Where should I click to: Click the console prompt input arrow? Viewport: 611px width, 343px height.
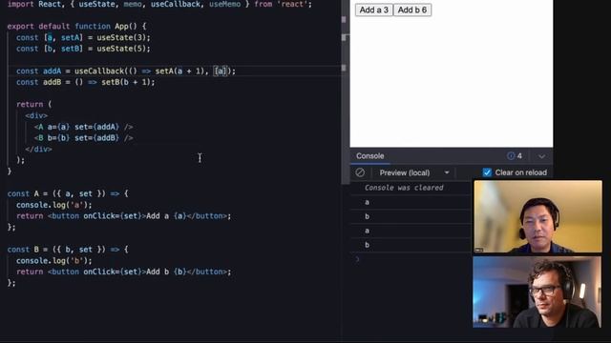(x=357, y=259)
